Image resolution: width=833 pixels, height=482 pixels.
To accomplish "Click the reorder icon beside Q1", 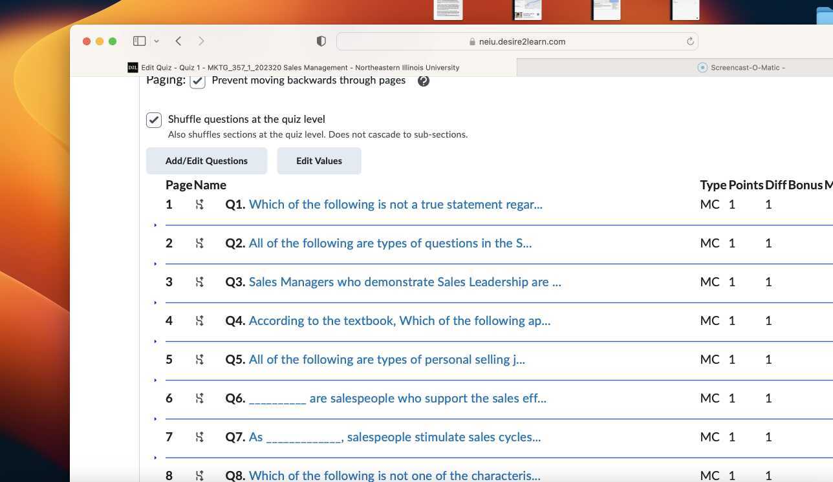I will (199, 204).
